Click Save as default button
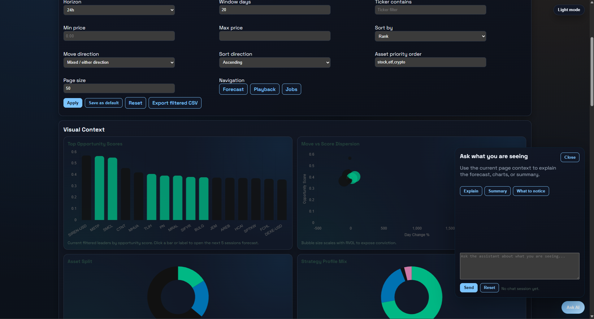594x319 pixels. point(104,103)
